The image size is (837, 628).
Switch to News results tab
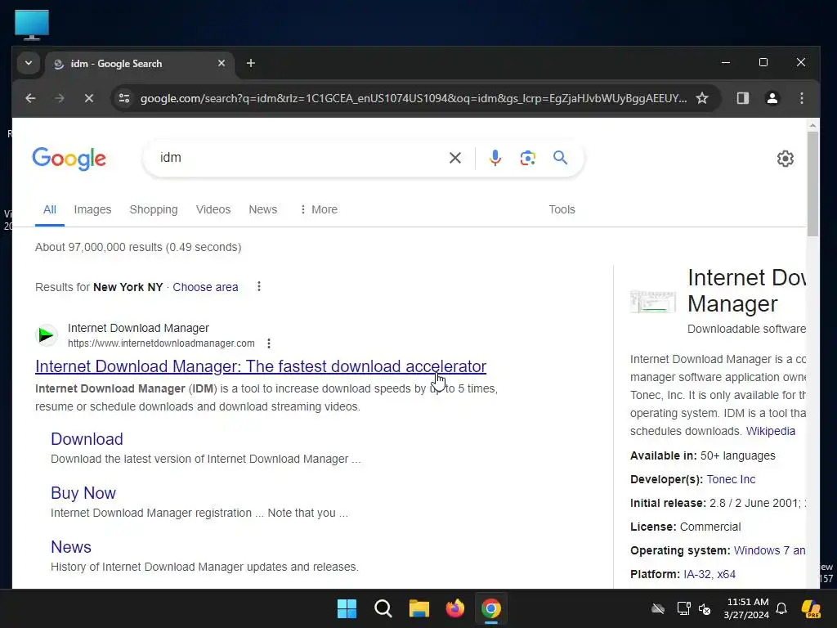point(262,209)
